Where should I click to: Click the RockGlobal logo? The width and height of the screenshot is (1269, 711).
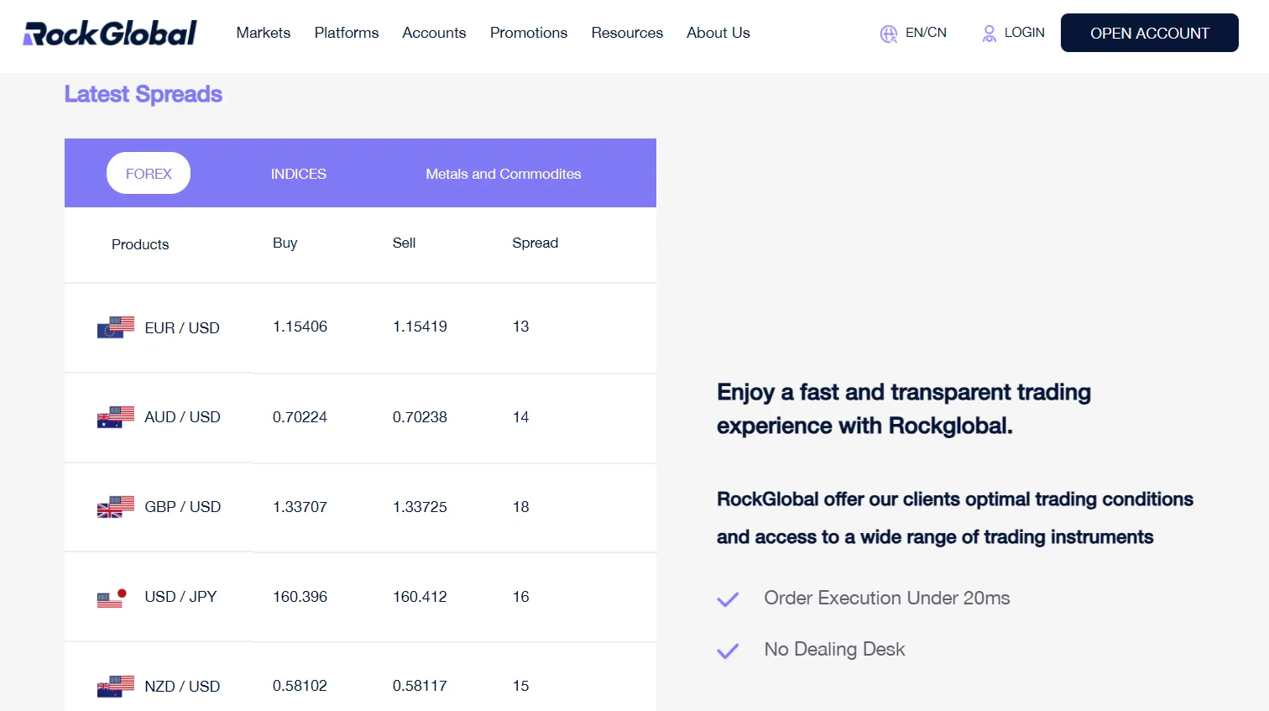[110, 33]
